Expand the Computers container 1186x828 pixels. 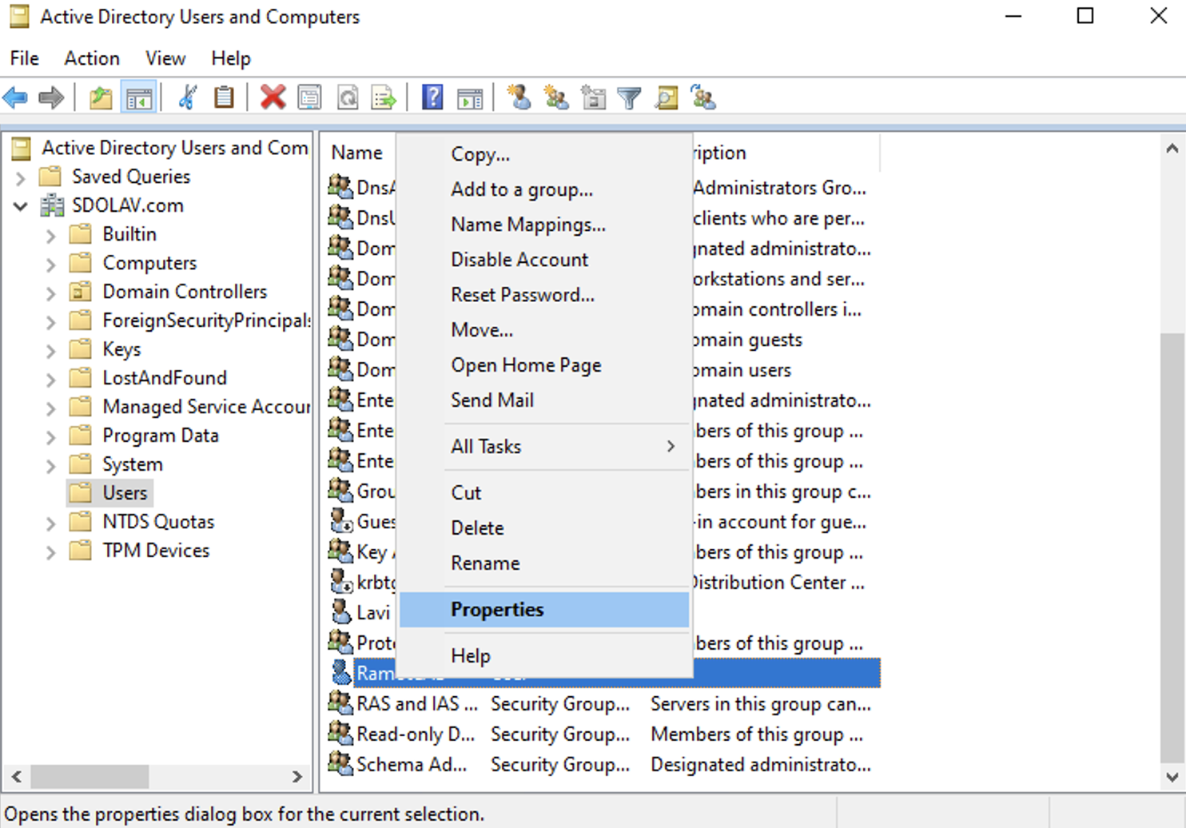[51, 265]
